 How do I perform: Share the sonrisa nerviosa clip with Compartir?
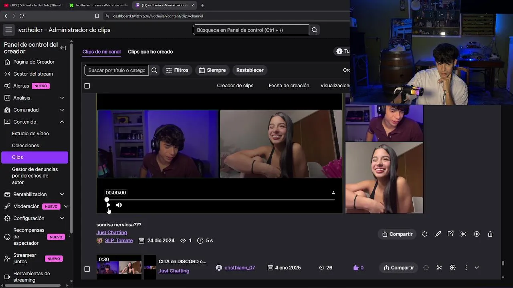coord(397,234)
